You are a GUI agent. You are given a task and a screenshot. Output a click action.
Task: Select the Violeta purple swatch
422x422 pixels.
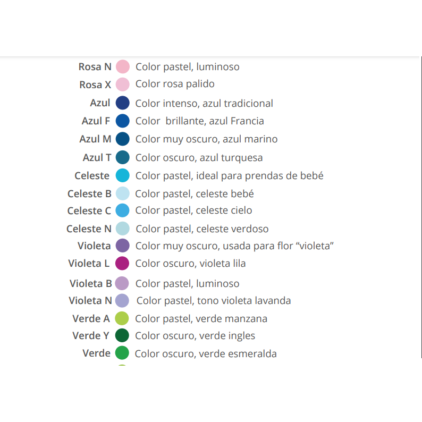click(x=123, y=246)
